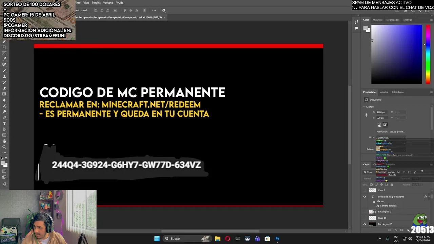Switch to the Ajustes tab
The width and height of the screenshot is (434, 244).
point(384,92)
